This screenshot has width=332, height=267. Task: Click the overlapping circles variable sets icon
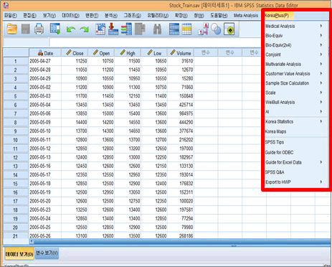pyautogui.click(x=216, y=29)
